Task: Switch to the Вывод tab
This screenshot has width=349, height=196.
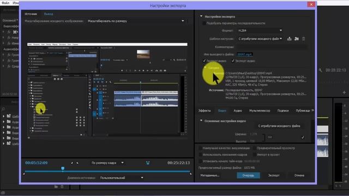Action: [x=49, y=14]
